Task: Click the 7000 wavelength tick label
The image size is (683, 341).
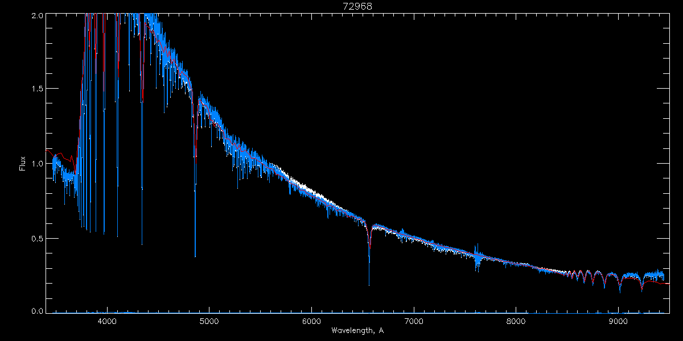Action: (414, 321)
